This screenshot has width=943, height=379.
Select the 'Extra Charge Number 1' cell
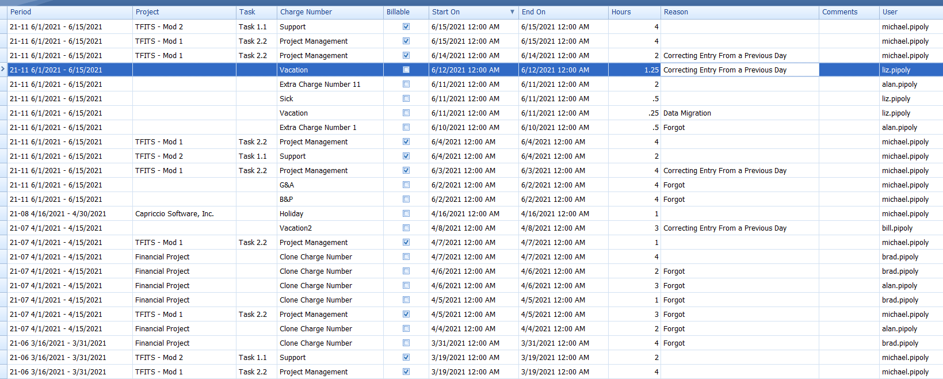tap(330, 127)
